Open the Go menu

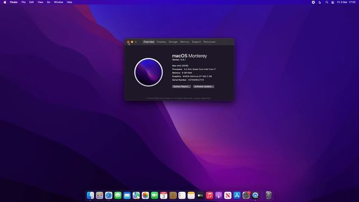(x=49, y=2)
